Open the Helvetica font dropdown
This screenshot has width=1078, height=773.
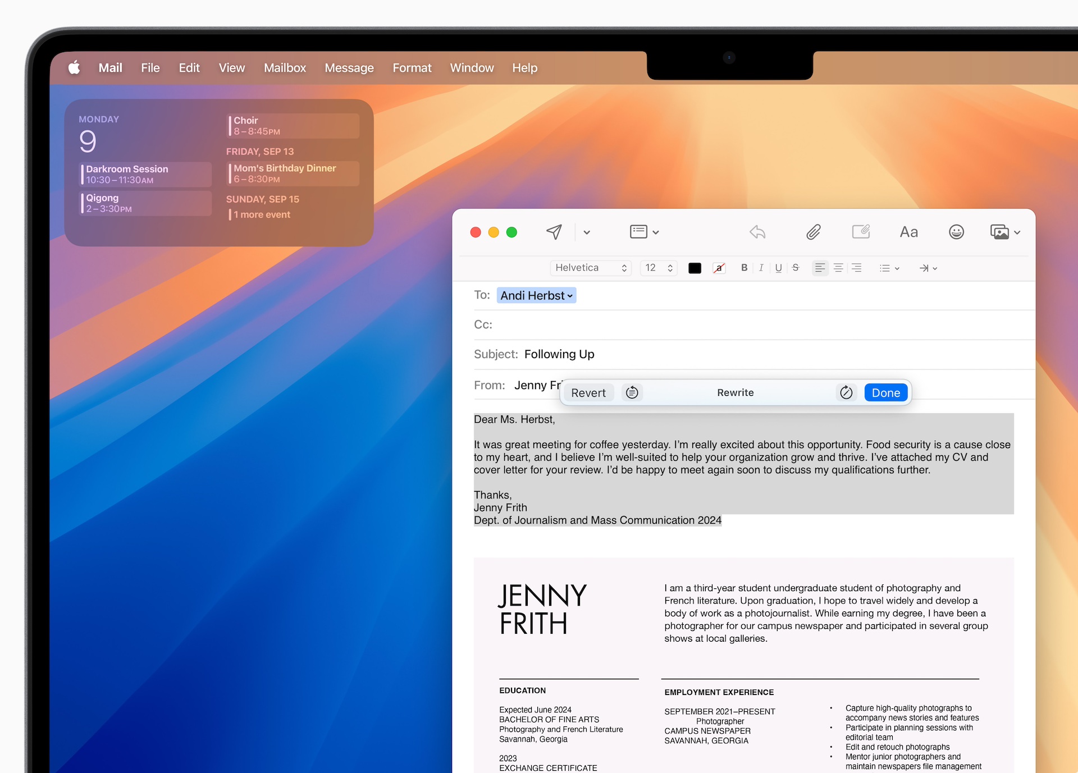[x=591, y=268]
